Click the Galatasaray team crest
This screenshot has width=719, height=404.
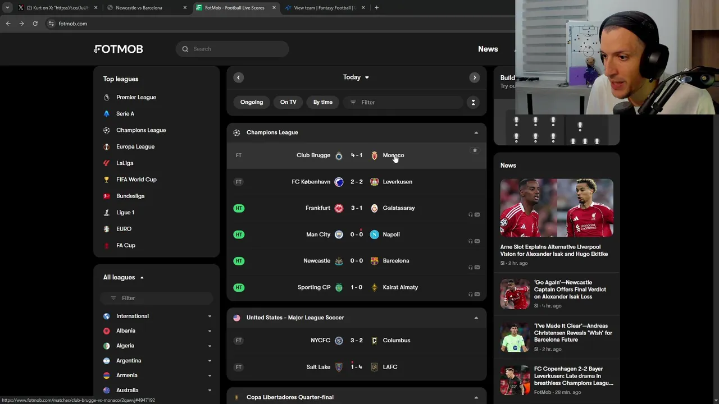[375, 208]
